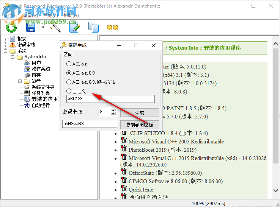
Task: Click the report pane scroll up arrow
Action: point(275,44)
